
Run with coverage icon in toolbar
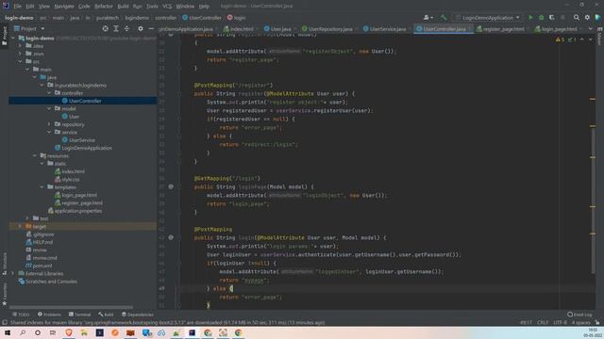(x=551, y=18)
